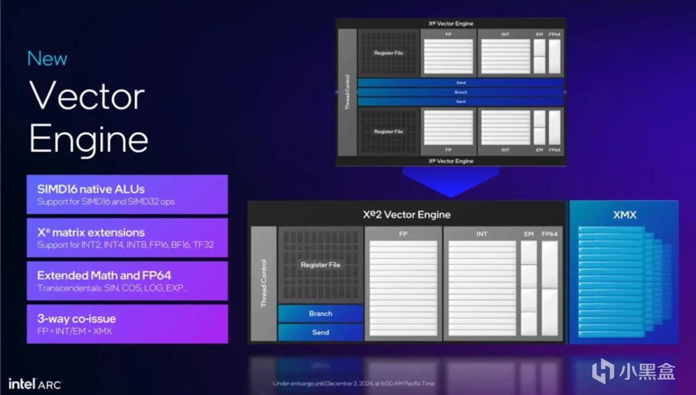Click the "Xe2 Vector Engine" diagram title
Viewport: 696px width, 395px height.
pyautogui.click(x=407, y=214)
